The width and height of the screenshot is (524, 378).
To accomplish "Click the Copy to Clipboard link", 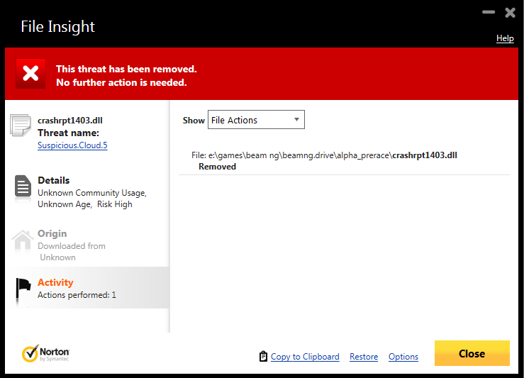I will pyautogui.click(x=305, y=357).
